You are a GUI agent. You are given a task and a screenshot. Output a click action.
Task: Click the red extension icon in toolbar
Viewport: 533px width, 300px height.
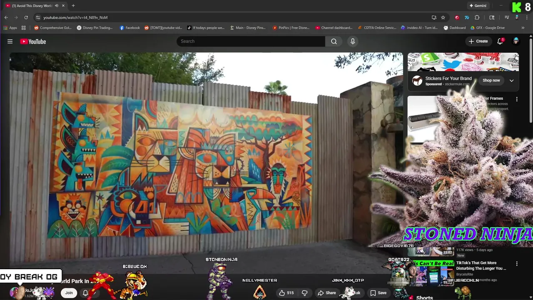click(x=457, y=17)
